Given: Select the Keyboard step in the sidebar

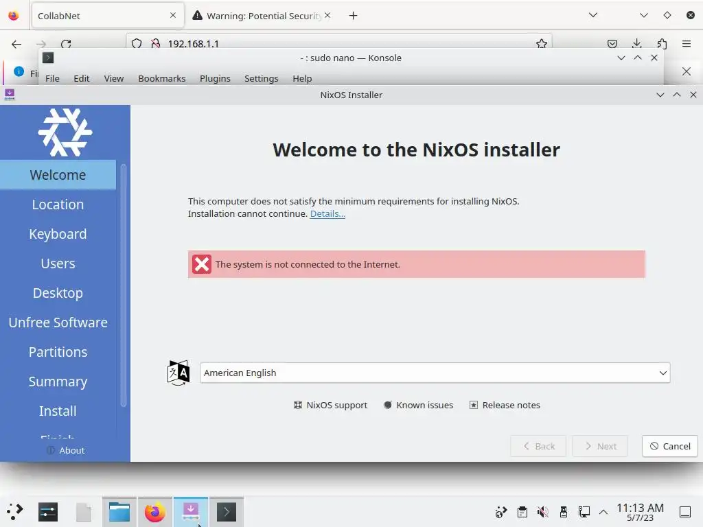Looking at the screenshot, I should (58, 234).
